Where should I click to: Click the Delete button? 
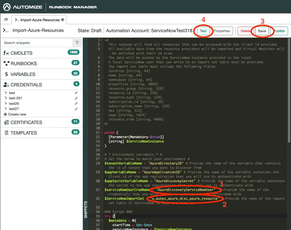pyautogui.click(x=245, y=31)
